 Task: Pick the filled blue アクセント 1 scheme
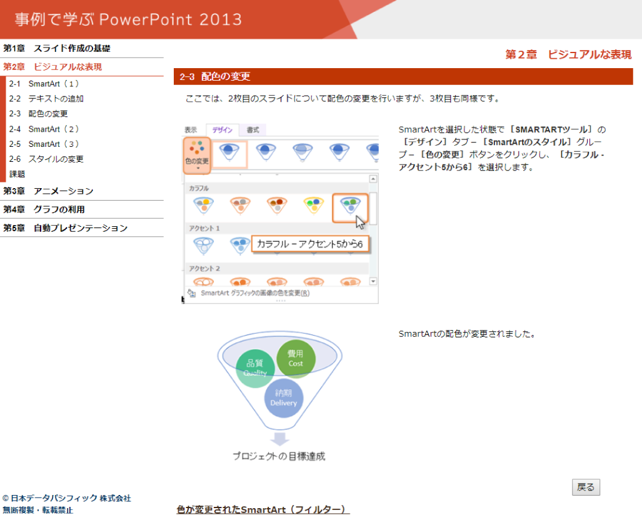[x=240, y=246]
